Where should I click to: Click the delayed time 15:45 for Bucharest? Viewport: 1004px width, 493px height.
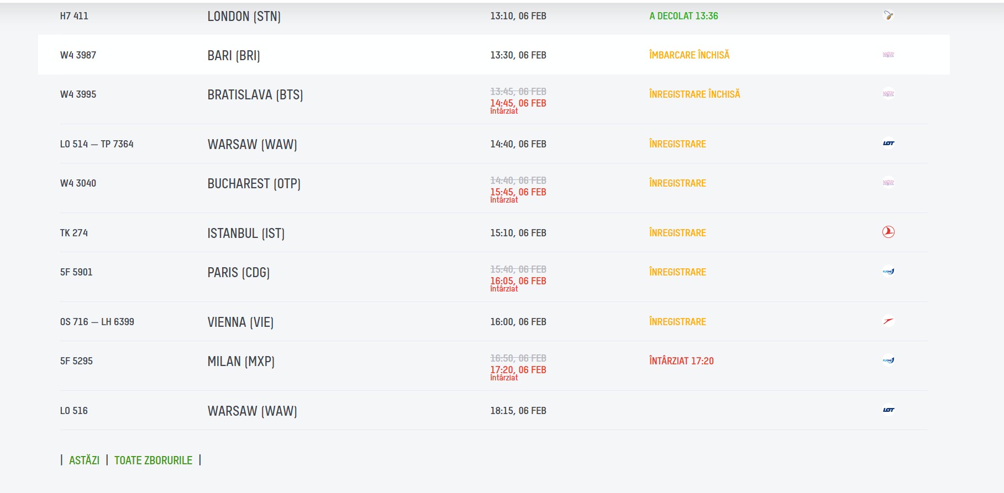pyautogui.click(x=518, y=192)
